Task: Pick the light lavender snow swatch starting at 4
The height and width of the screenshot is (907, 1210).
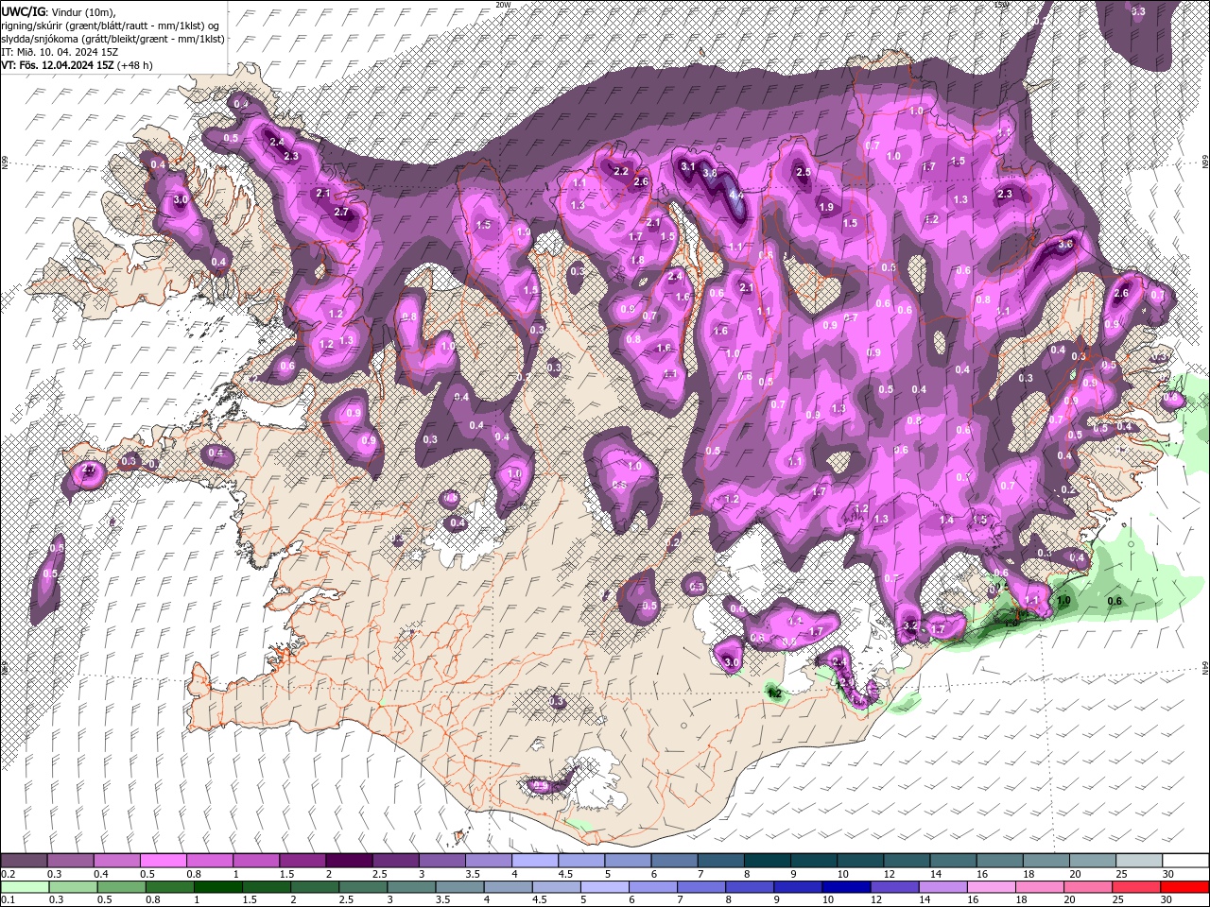Action: (534, 861)
